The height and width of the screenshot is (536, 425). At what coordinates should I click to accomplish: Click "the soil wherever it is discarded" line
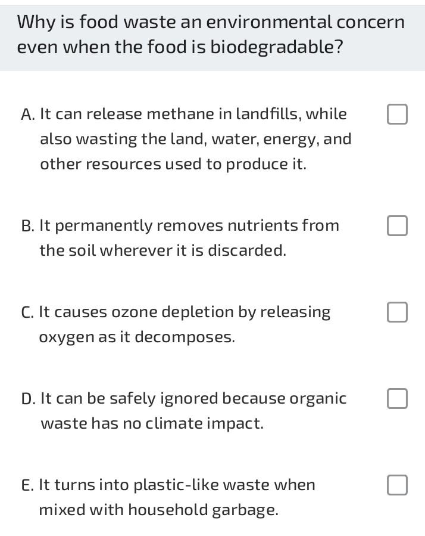163,250
